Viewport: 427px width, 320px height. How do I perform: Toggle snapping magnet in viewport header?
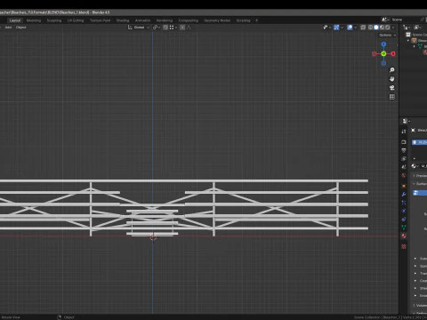165,28
